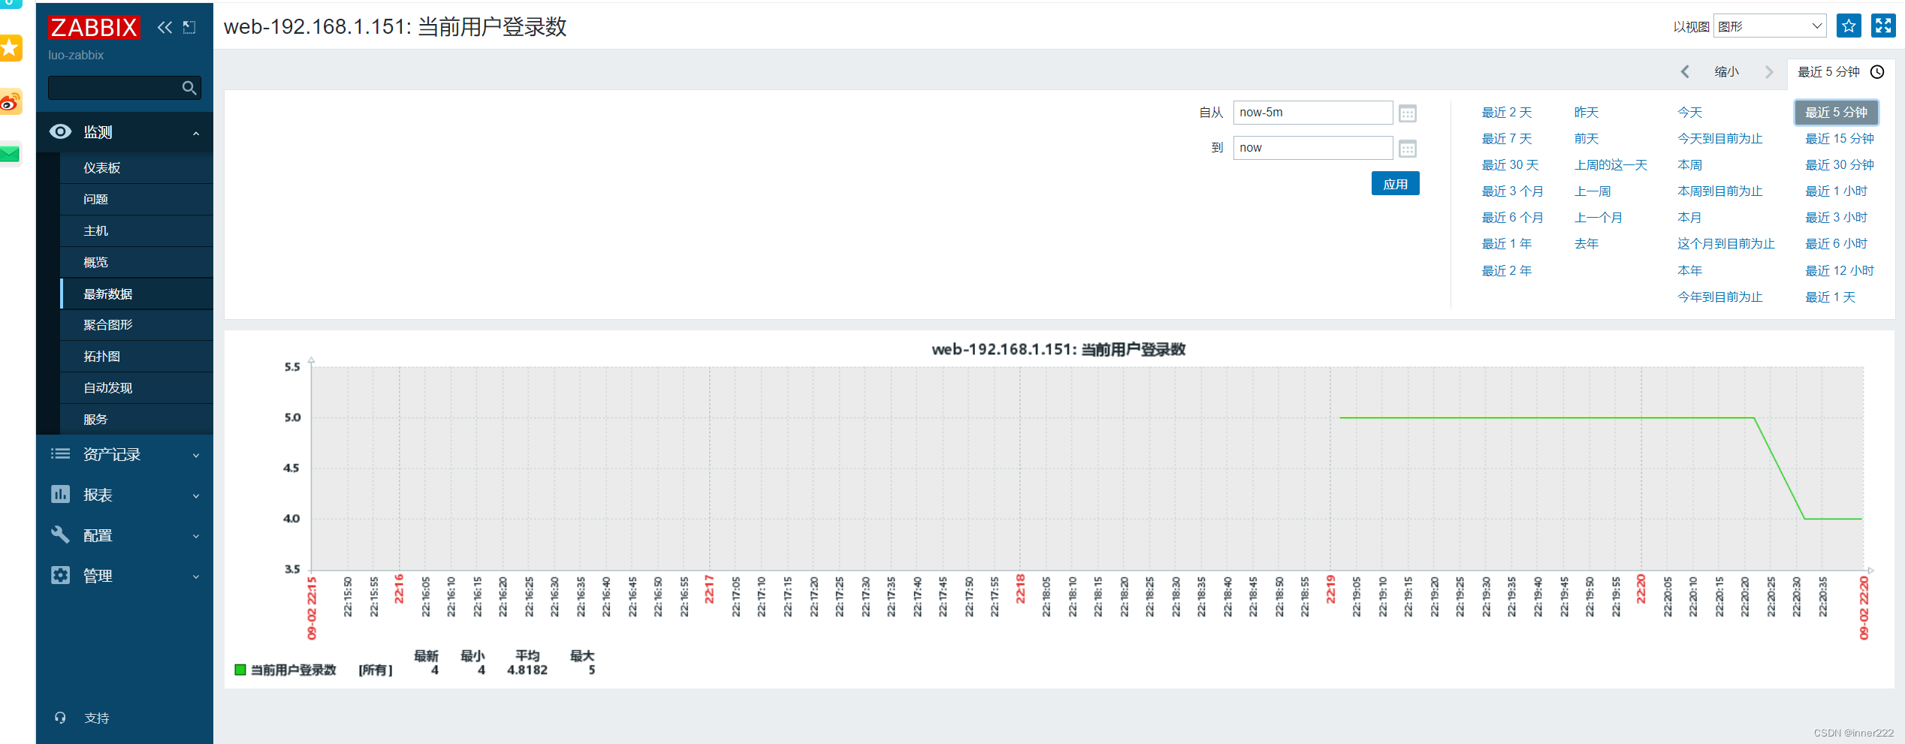Click the yellow star icon at left edge

11,48
